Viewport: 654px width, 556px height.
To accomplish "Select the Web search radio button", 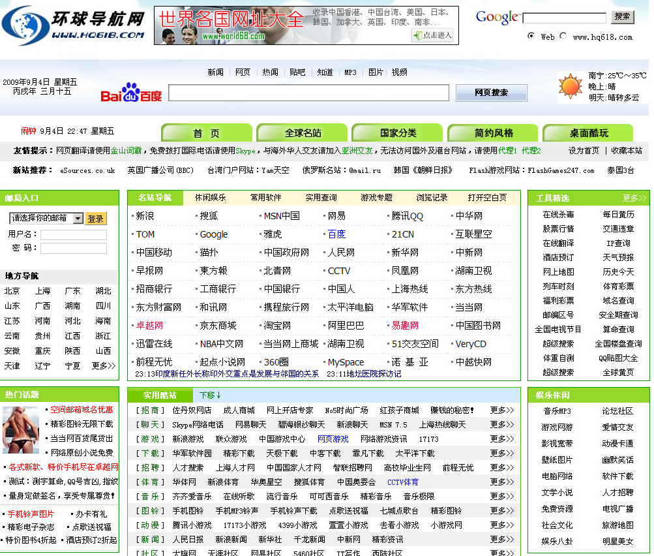I will (x=531, y=36).
